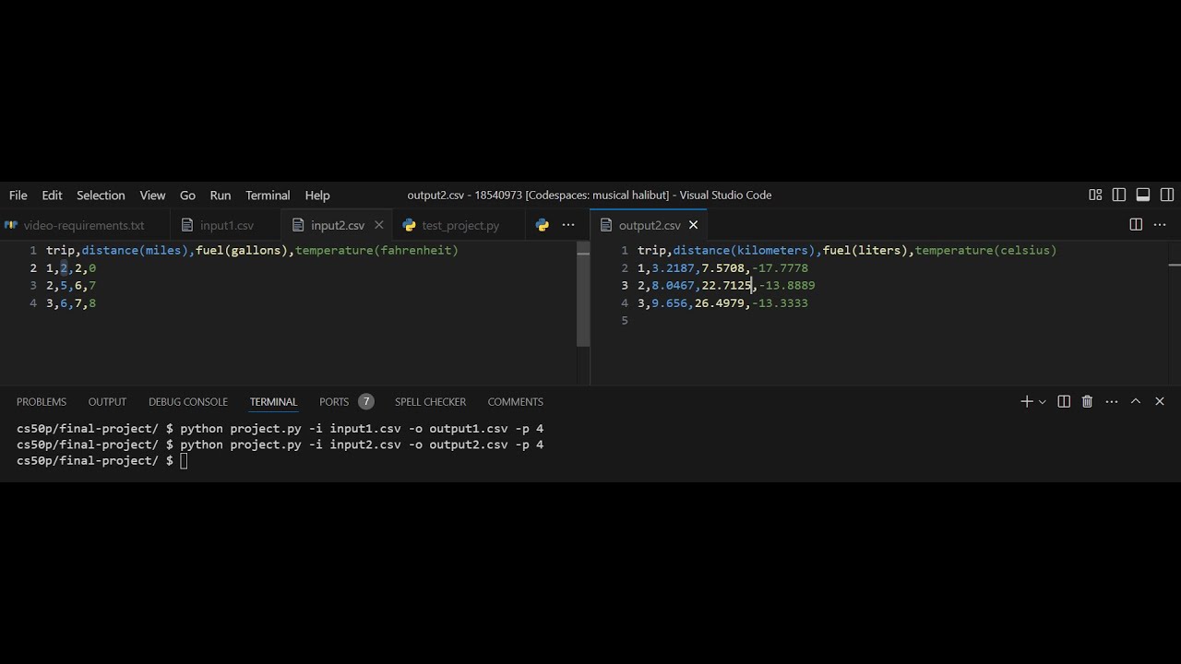Open More Actions for the right editor group
This screenshot has height=664, width=1181.
[x=1161, y=225]
